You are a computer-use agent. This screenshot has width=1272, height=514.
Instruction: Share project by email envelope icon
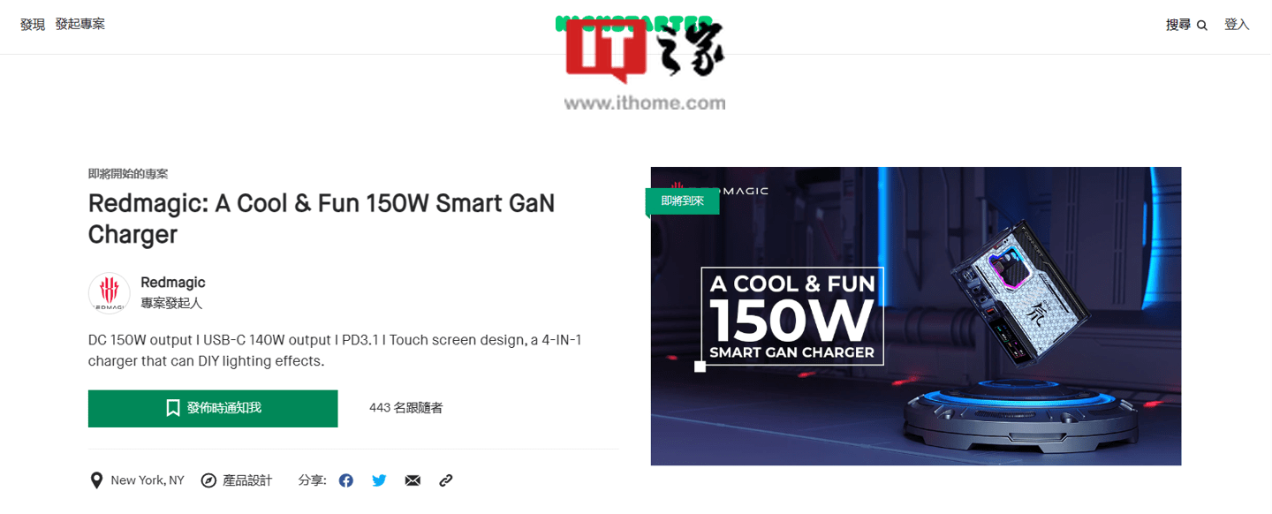tap(413, 480)
